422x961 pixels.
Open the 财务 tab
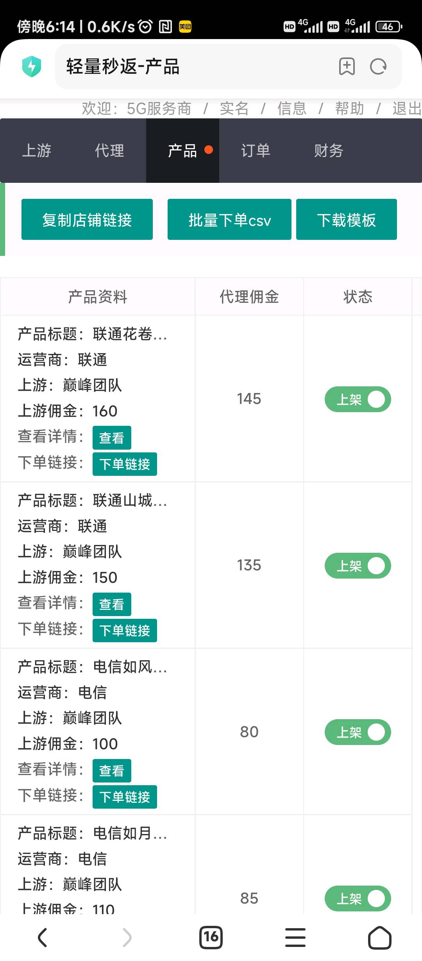pos(329,151)
